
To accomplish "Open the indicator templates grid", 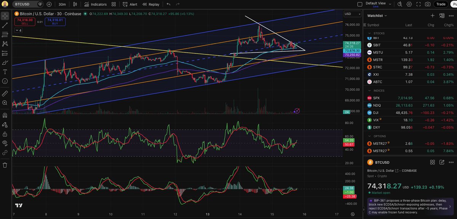I will pyautogui.click(x=114, y=4).
